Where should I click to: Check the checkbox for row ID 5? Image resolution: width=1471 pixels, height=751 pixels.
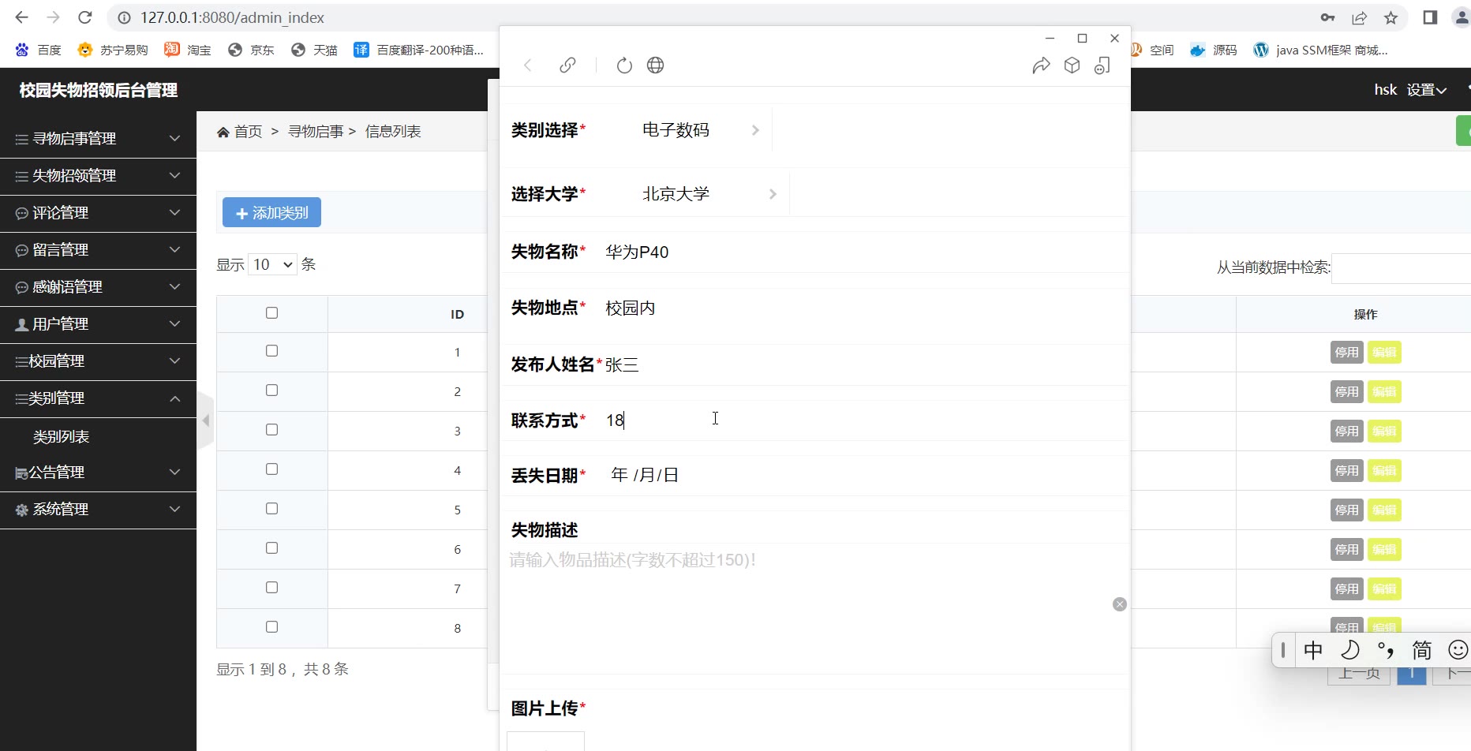coord(271,509)
